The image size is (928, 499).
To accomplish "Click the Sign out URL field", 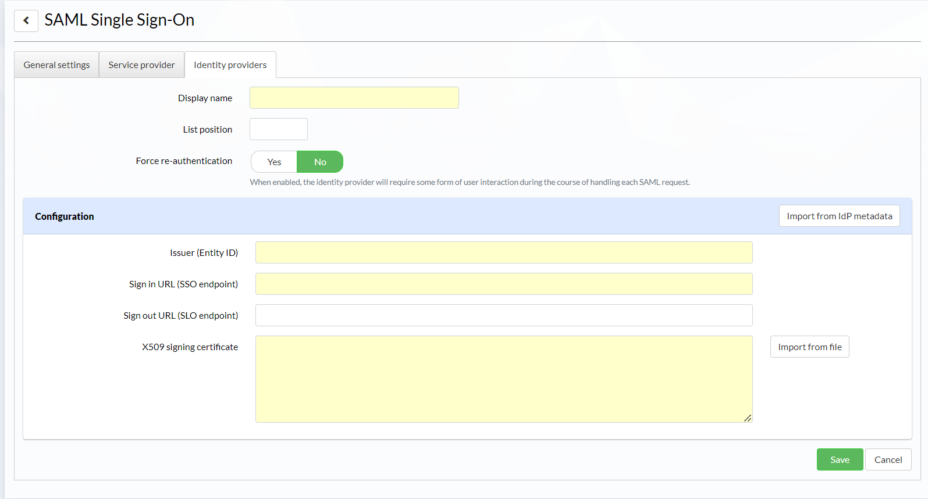I will 504,315.
